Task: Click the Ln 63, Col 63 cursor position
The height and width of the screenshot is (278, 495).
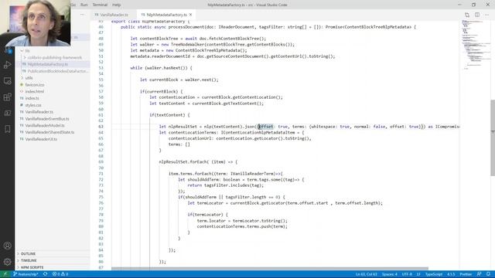Action: 366,274
